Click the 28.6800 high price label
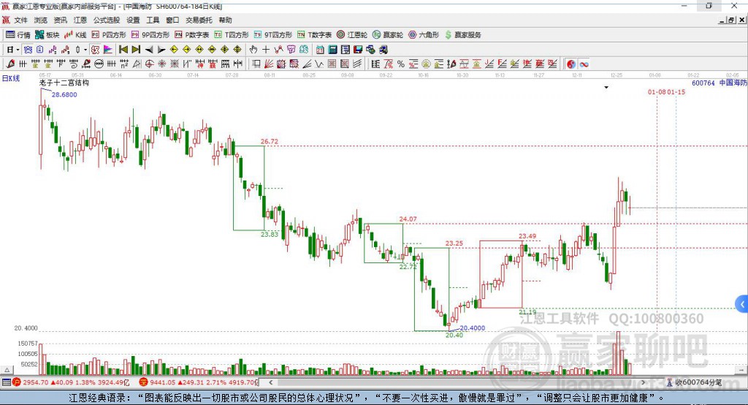Image resolution: width=748 pixels, height=405 pixels. tap(64, 94)
